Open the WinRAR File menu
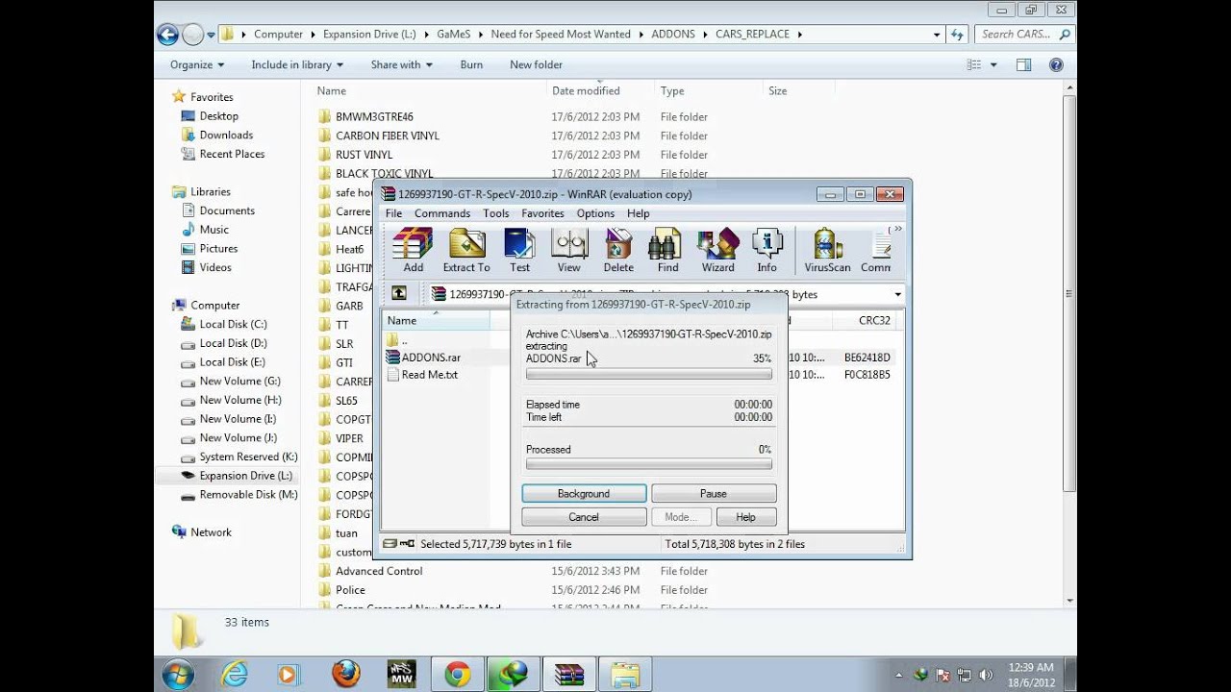This screenshot has width=1231, height=692. point(393,213)
